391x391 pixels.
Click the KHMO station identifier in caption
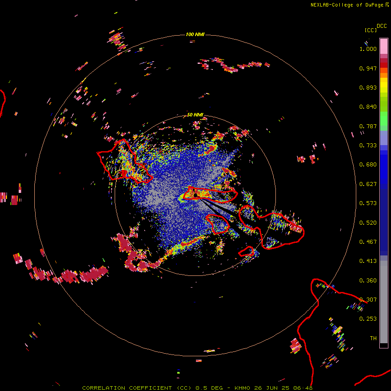coord(242,388)
